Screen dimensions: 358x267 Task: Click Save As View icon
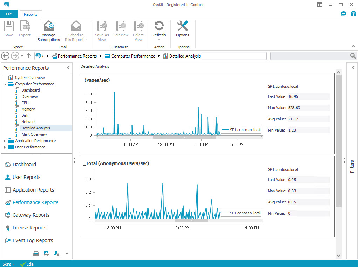(x=102, y=26)
